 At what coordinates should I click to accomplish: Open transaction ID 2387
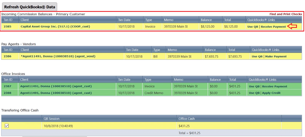pos(7,86)
